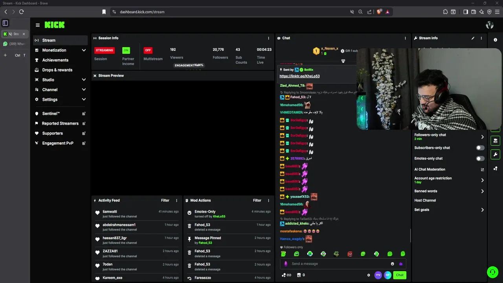503x283 pixels.
Task: Open the Chat panel three-dot menu
Action: (406, 38)
